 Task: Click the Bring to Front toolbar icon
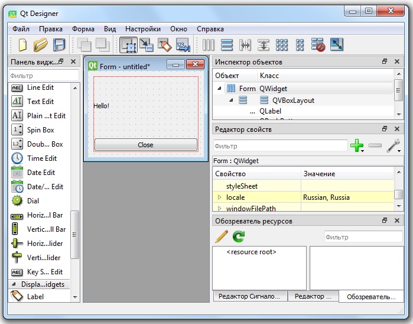[103, 45]
